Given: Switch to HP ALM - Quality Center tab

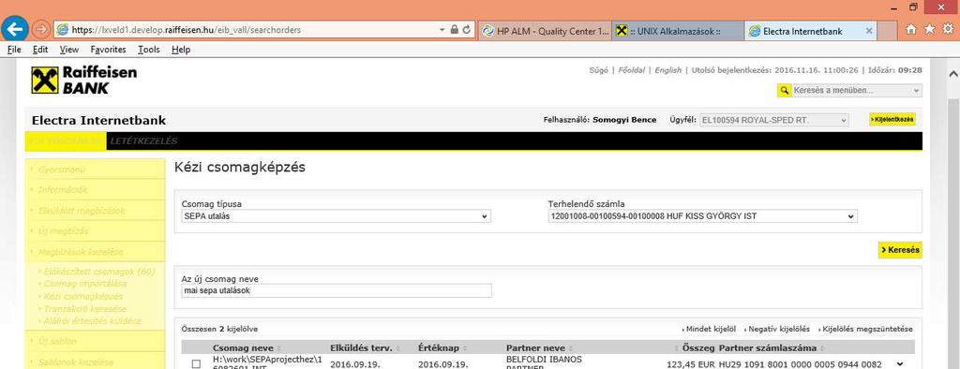Looking at the screenshot, I should 546,31.
